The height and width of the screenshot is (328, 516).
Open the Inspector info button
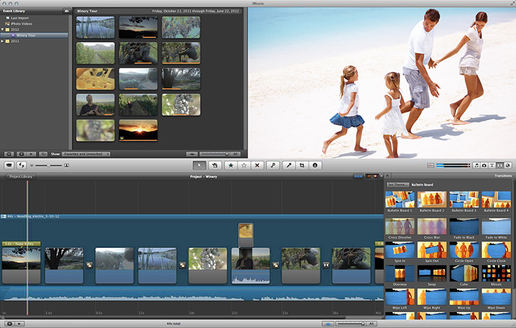(315, 165)
